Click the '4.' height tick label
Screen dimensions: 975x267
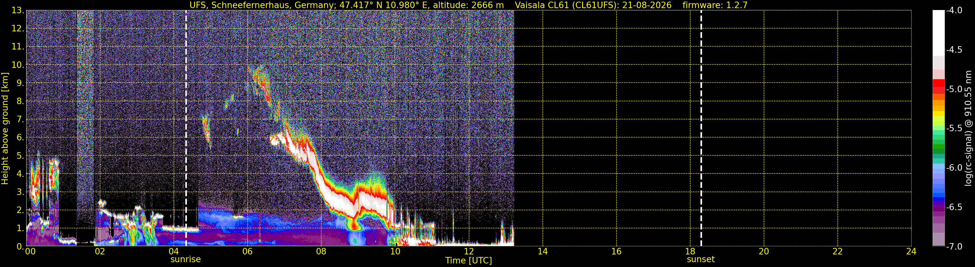20,174
